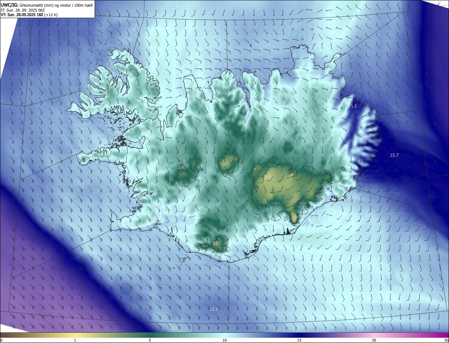Click the 15.1 value near the Eastfjords

click(x=353, y=106)
